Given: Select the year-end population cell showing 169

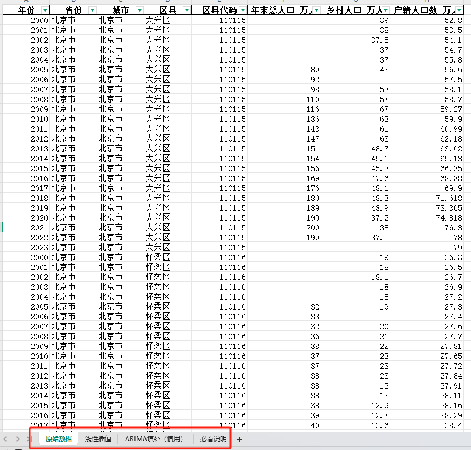Looking at the screenshot, I should click(284, 178).
